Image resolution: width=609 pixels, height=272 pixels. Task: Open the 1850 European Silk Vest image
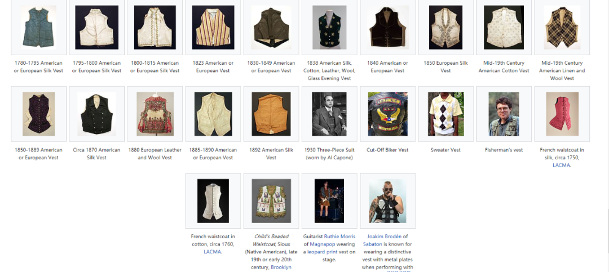point(445,27)
